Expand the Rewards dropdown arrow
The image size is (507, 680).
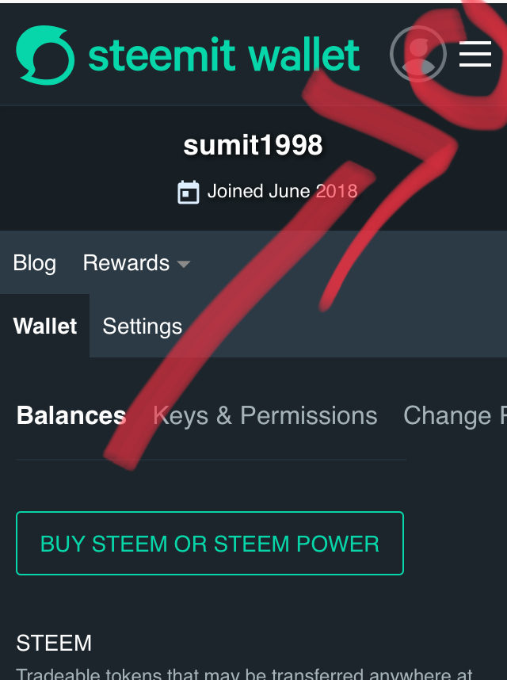[183, 264]
